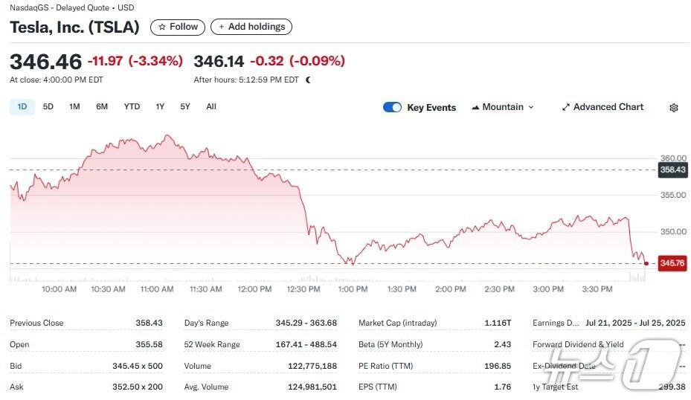The image size is (691, 400).
Task: Select the 1M range tab
Action: pyautogui.click(x=74, y=107)
